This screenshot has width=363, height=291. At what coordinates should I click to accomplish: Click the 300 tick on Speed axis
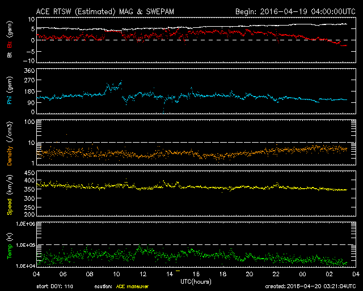pyautogui.click(x=29, y=198)
